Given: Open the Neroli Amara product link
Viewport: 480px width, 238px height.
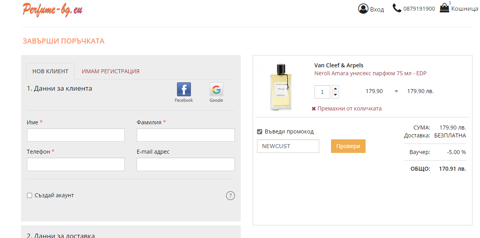Looking at the screenshot, I should (x=370, y=73).
